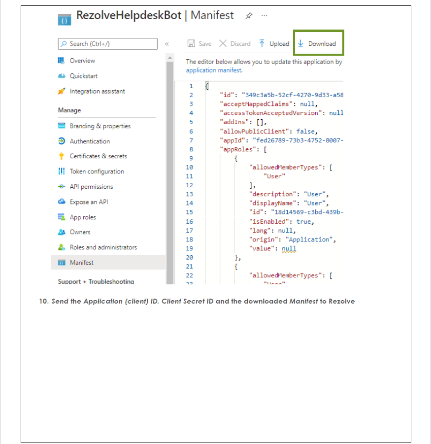The image size is (431, 444).
Task: Click the "lang": null line
Action: click(272, 231)
